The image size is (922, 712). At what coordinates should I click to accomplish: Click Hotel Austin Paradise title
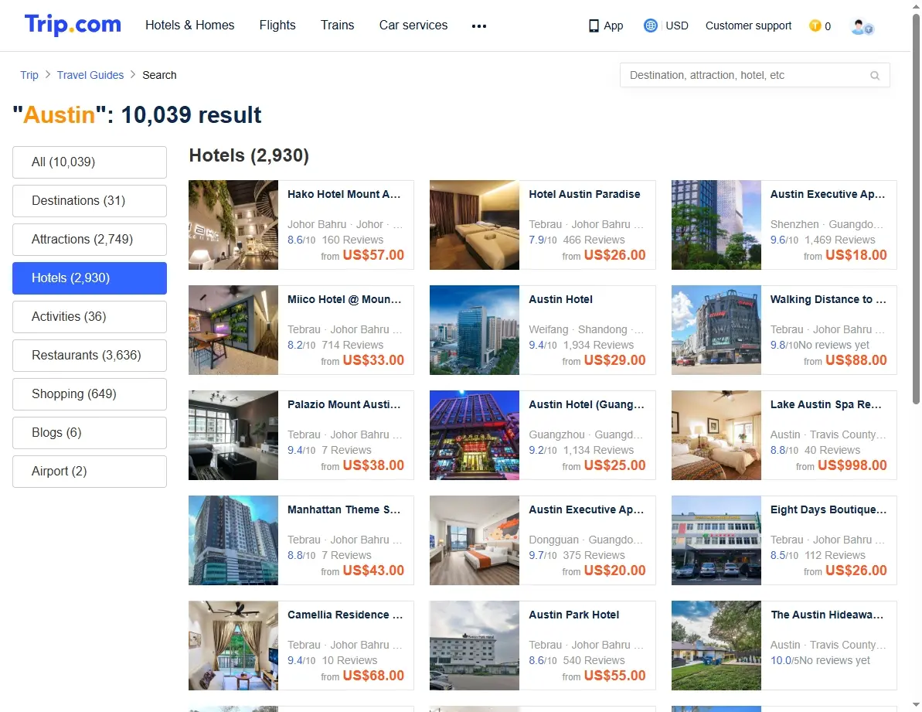point(584,195)
